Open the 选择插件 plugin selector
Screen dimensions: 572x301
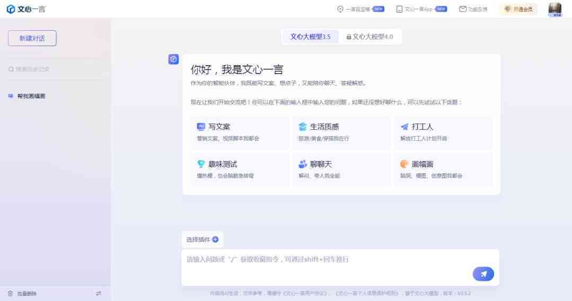pyautogui.click(x=202, y=240)
